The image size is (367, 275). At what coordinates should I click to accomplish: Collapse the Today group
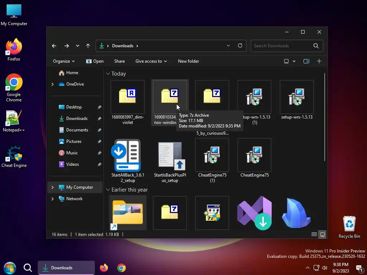pyautogui.click(x=108, y=74)
